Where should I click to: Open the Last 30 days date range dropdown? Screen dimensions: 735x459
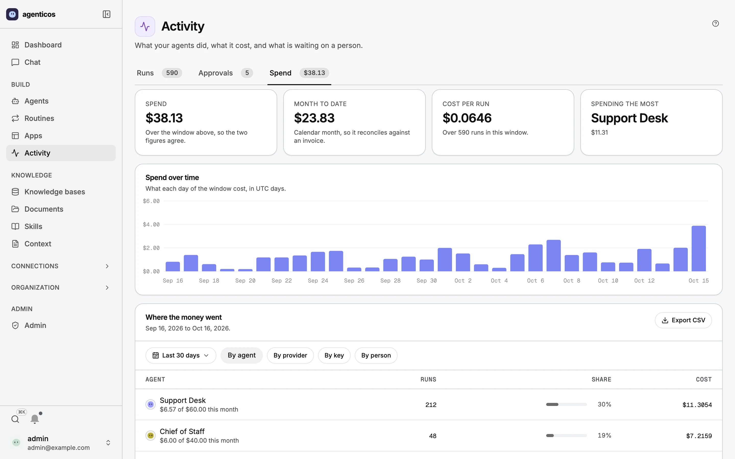[x=181, y=355]
